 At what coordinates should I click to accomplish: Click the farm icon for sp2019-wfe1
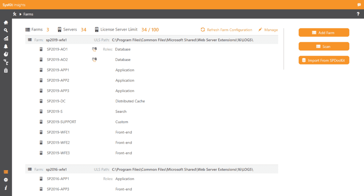30,40
